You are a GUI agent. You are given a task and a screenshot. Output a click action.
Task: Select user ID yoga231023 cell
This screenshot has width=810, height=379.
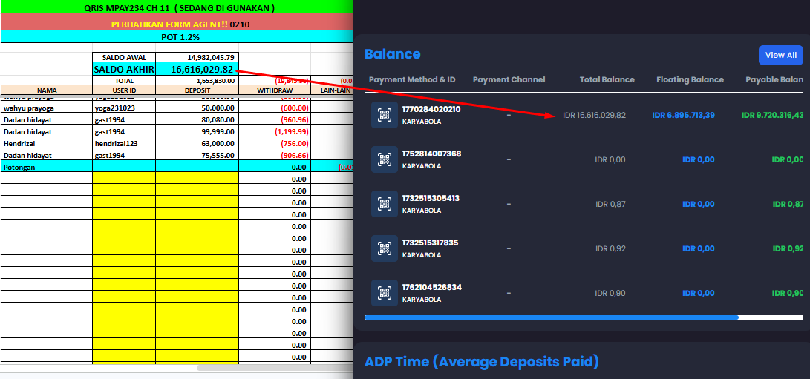(124, 108)
